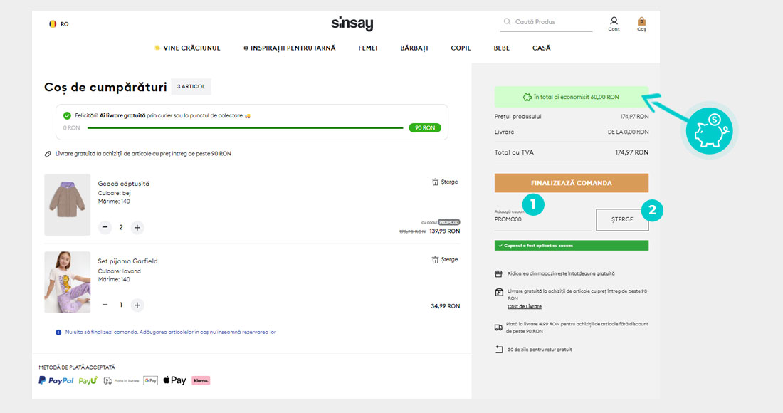Open the Geacă căptușită product thumbnail
Image resolution: width=783 pixels, height=413 pixels.
point(68,204)
